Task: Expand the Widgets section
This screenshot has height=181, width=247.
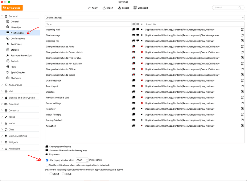Action: pyautogui.click(x=2, y=142)
